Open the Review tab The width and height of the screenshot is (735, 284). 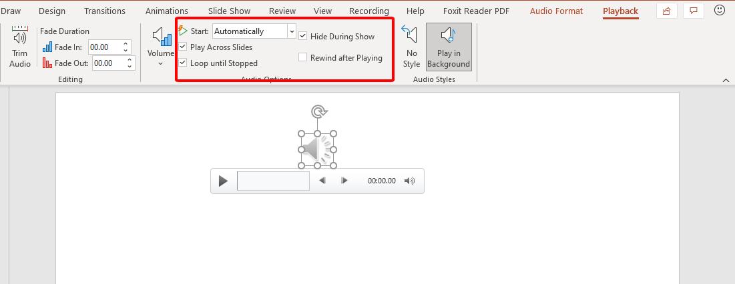pyautogui.click(x=282, y=11)
